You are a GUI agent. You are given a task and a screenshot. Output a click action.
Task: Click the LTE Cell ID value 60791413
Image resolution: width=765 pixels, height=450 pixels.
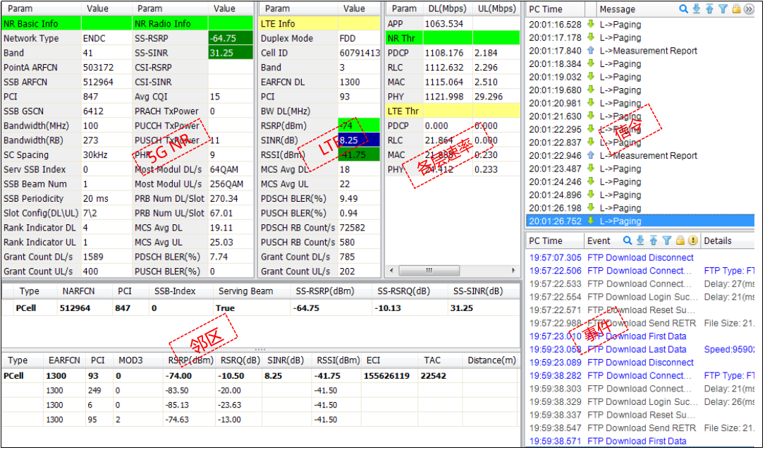[359, 53]
